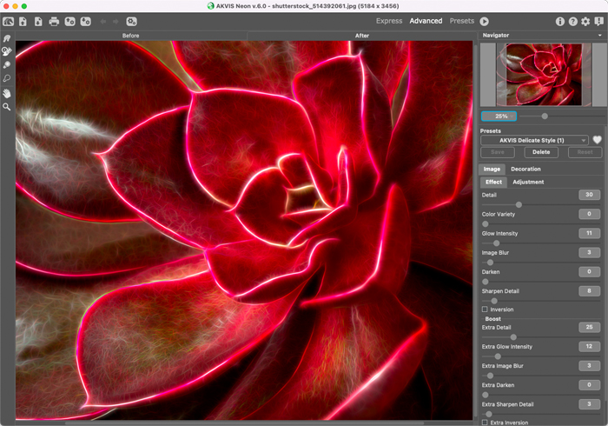Open program info icon
608x426 pixels.
559,21
